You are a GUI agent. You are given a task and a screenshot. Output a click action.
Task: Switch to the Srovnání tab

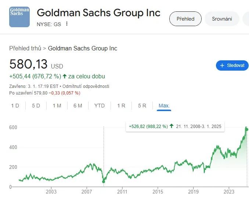click(222, 19)
